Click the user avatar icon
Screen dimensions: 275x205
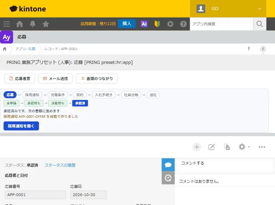point(201,9)
